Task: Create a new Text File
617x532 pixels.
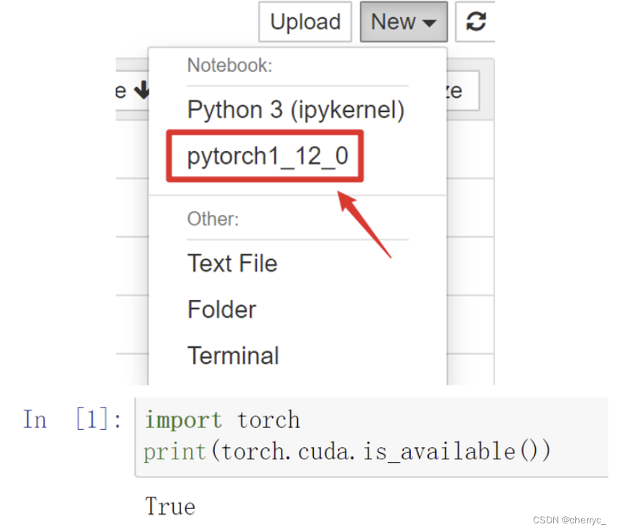Action: pyautogui.click(x=233, y=263)
